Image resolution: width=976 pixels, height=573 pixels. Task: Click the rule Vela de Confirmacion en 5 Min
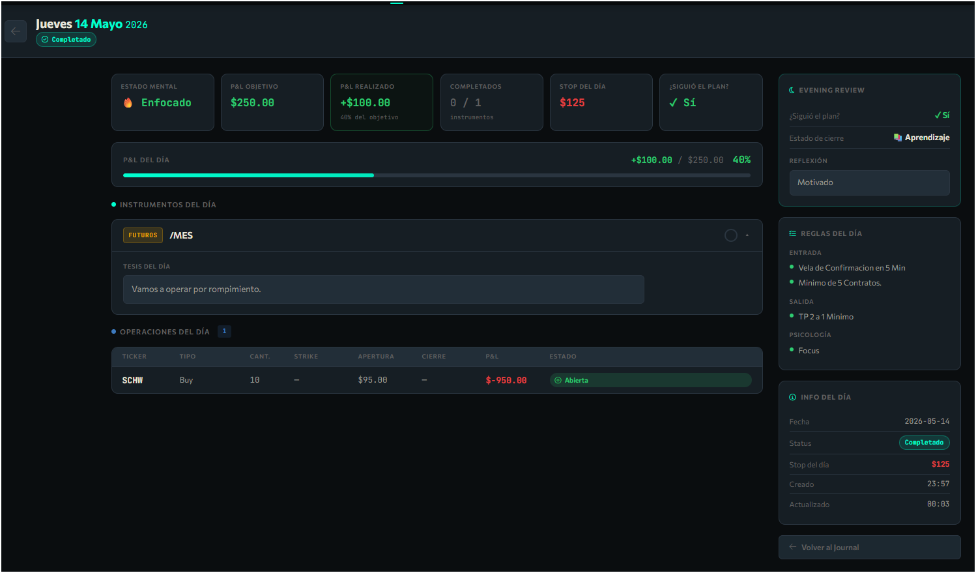click(x=852, y=268)
